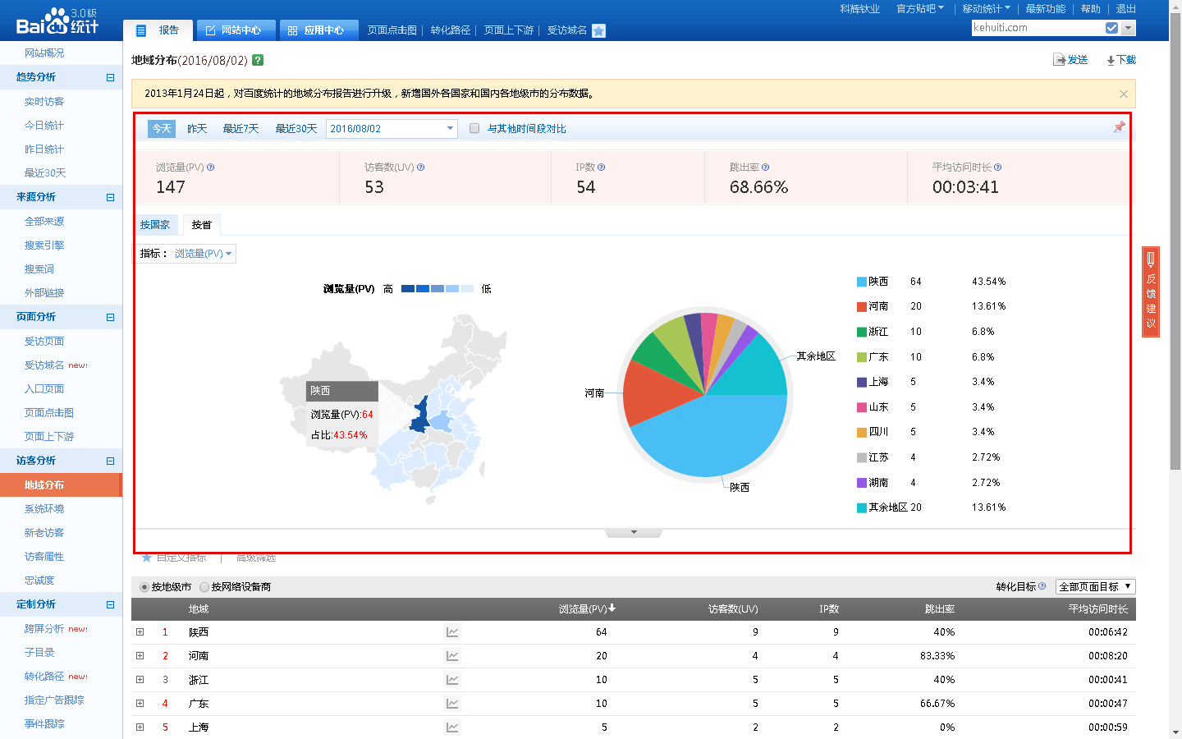Collapse the 访客分析 section
1182x739 pixels.
click(110, 461)
